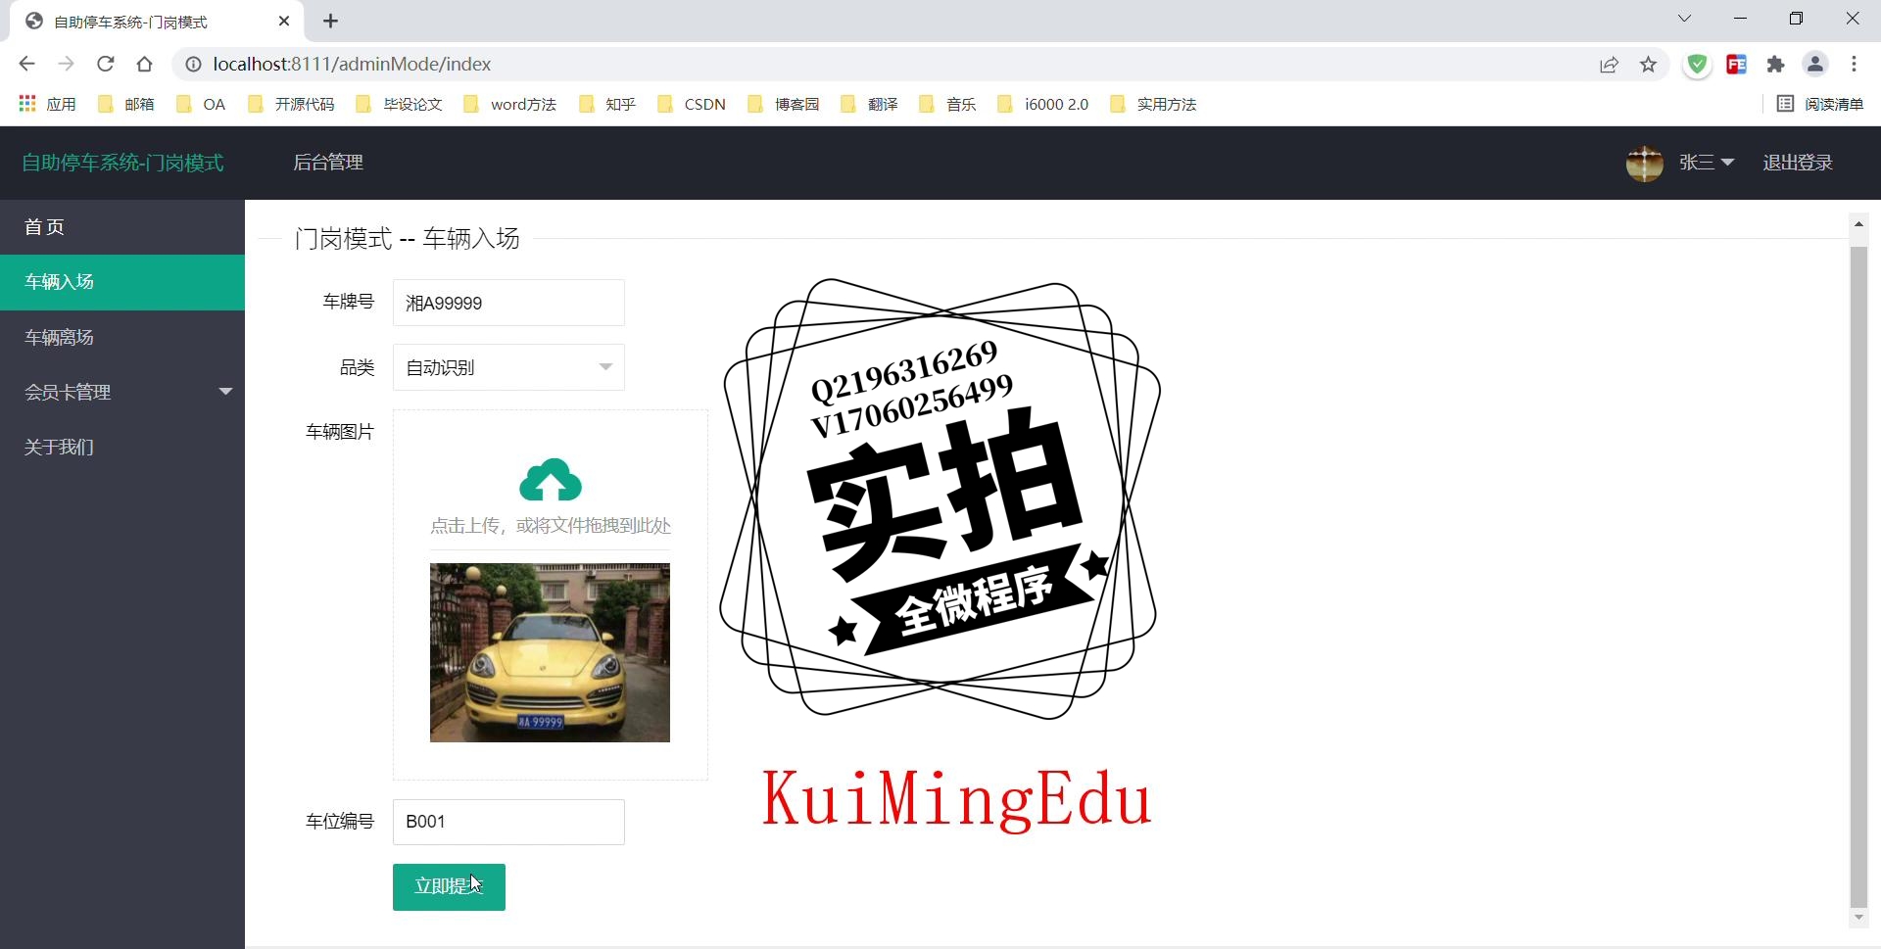
Task: Select 关于我们 in the sidebar
Action: point(122,447)
